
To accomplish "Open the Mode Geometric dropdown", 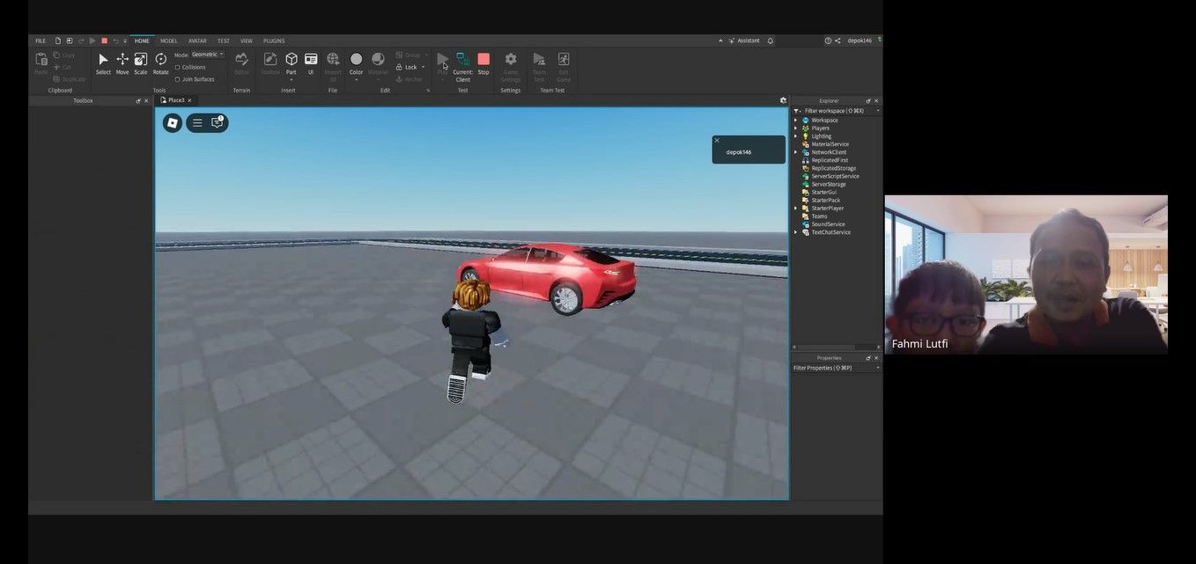I will click(208, 55).
